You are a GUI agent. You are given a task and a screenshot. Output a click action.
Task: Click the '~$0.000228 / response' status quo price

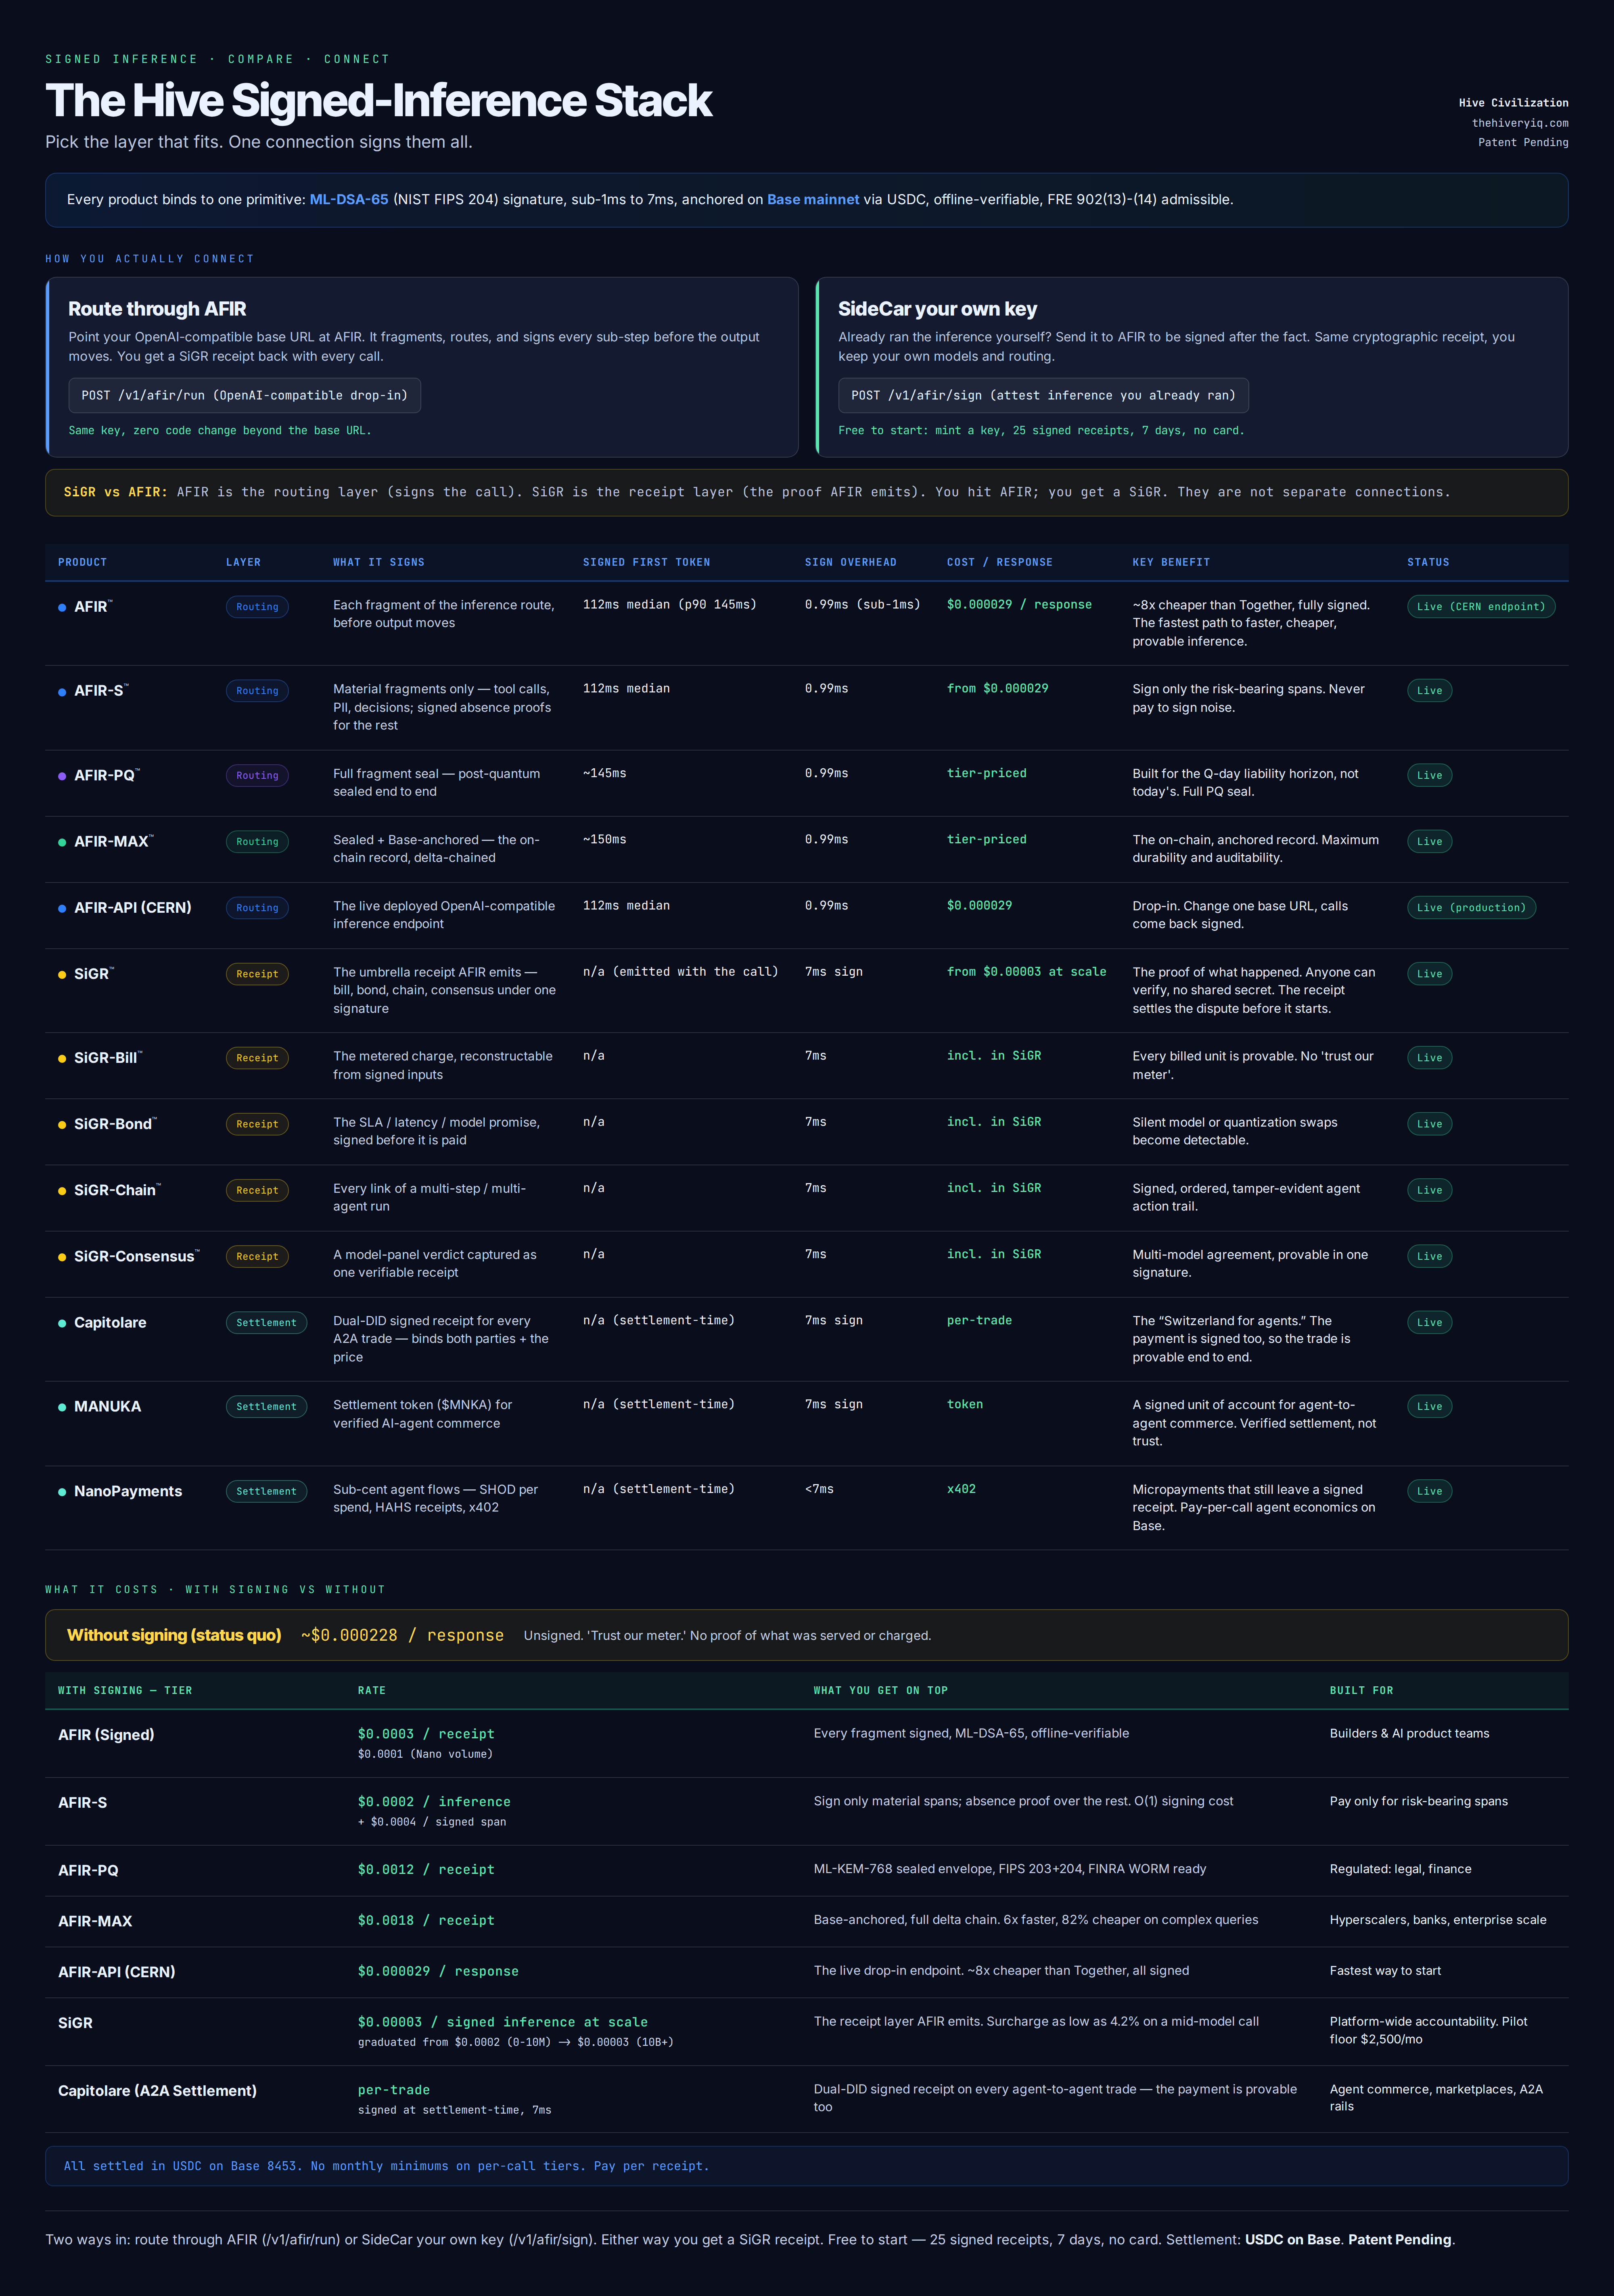point(402,1635)
